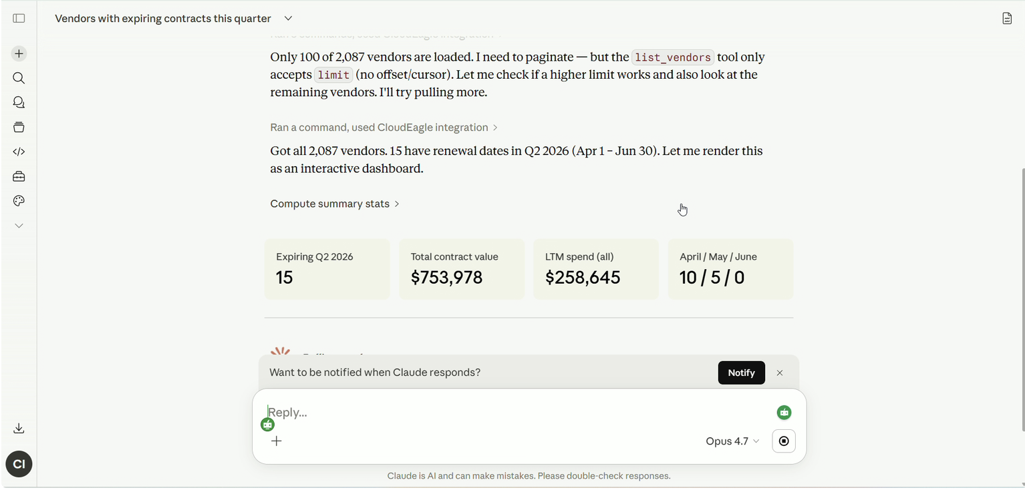The width and height of the screenshot is (1025, 490).
Task: Click the 'limit' code snippet
Action: click(x=333, y=75)
